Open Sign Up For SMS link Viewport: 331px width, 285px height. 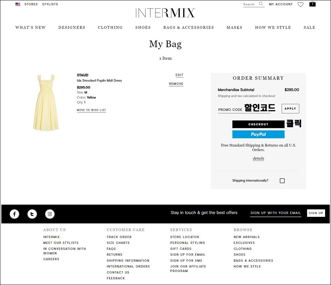click(x=186, y=261)
